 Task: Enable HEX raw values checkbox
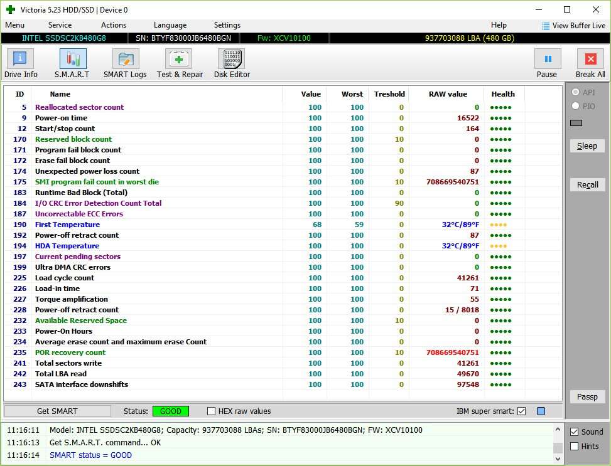(212, 411)
